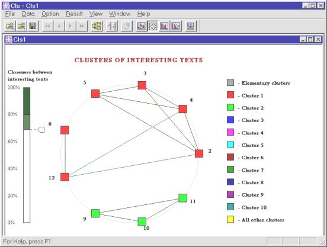Image resolution: width=327 pixels, height=247 pixels.
Task: Click the bar chart toolbar icon
Action: (164, 26)
